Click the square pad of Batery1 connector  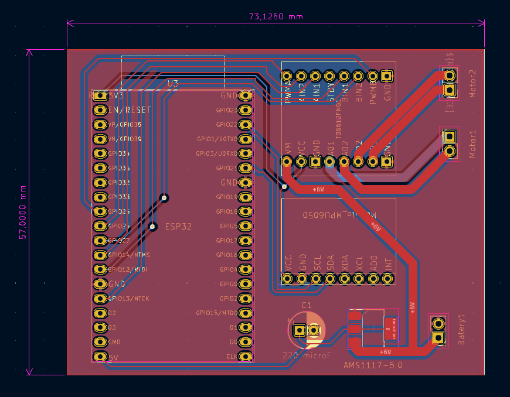coord(438,338)
